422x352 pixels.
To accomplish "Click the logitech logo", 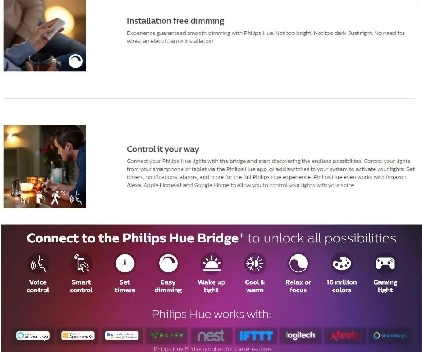I will pyautogui.click(x=300, y=336).
